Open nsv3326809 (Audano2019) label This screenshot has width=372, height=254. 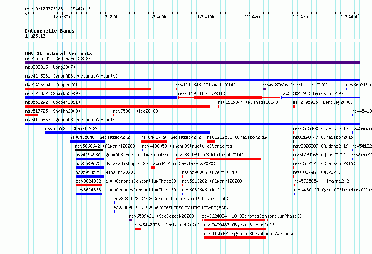(x=322, y=146)
